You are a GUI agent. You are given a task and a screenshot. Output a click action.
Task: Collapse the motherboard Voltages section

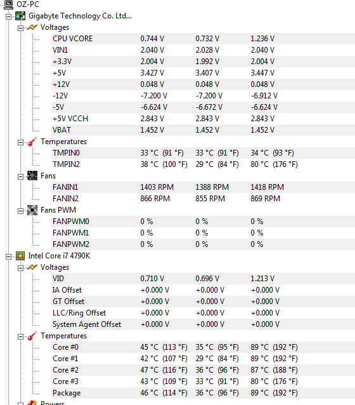(20, 28)
